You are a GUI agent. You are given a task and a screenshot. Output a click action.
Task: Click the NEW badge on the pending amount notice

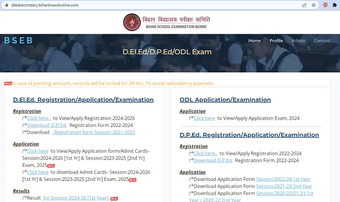click(x=8, y=83)
